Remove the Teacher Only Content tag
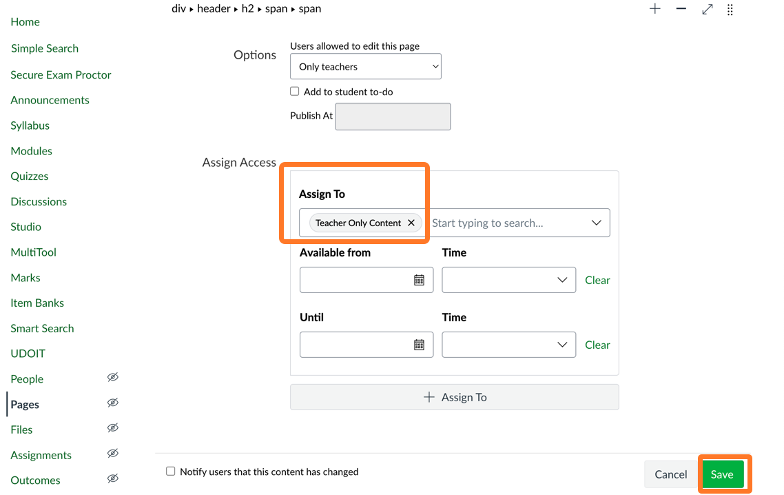Image resolution: width=784 pixels, height=495 pixels. (x=411, y=223)
